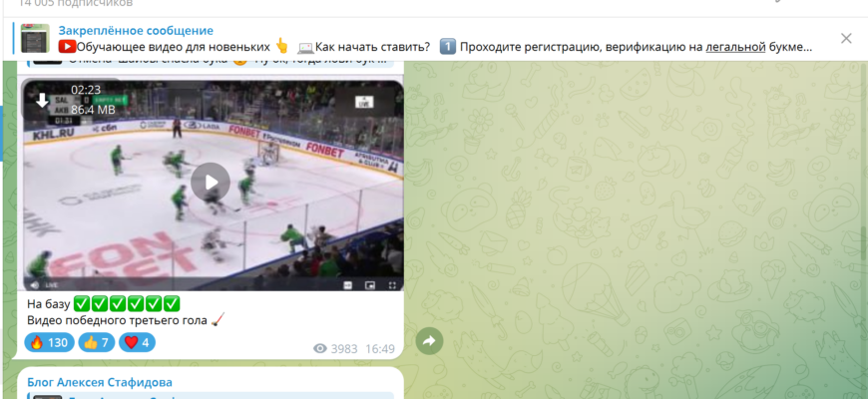Click the picture-in-picture icon in video frame
868x399 pixels.
pos(370,285)
